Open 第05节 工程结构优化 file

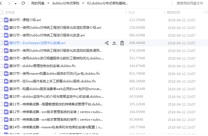click(57, 58)
